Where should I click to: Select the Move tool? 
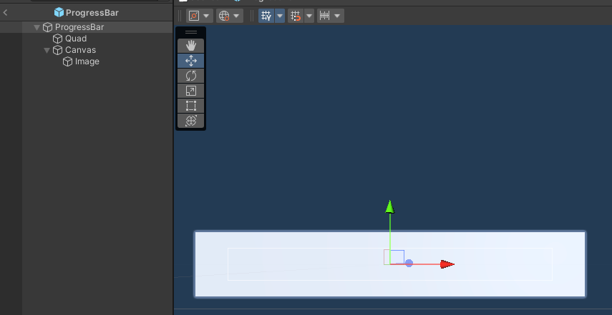[191, 61]
